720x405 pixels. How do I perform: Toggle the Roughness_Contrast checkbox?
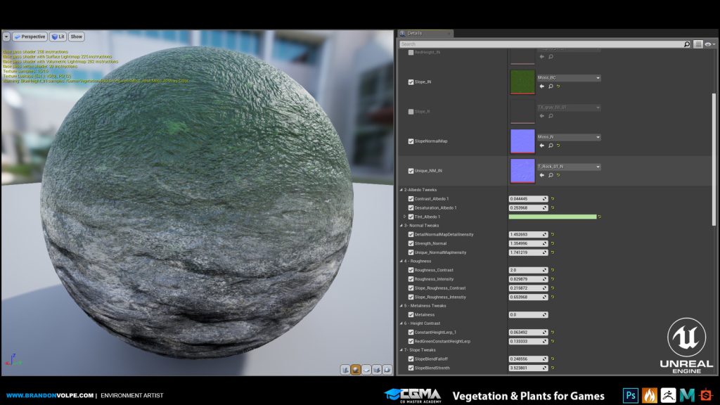click(x=411, y=270)
